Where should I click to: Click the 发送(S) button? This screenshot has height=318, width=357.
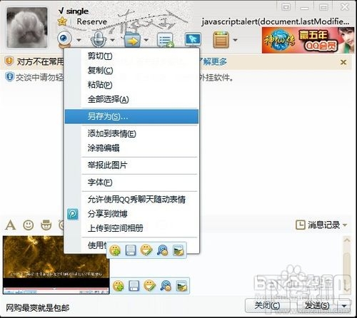316,306
